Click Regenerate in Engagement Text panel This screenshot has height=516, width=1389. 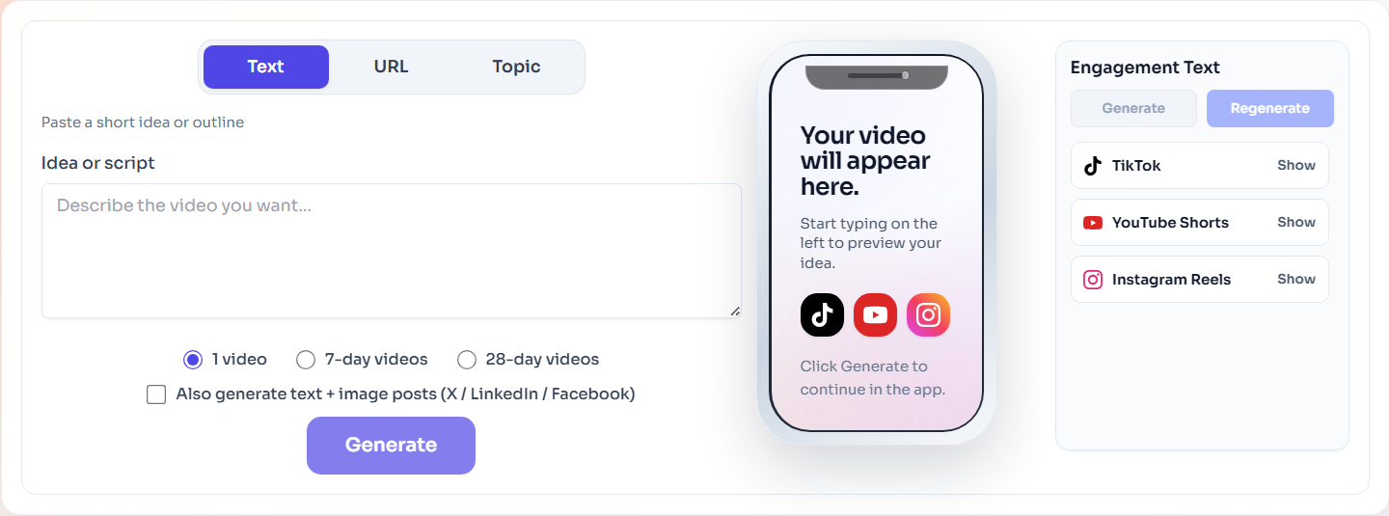coord(1270,109)
